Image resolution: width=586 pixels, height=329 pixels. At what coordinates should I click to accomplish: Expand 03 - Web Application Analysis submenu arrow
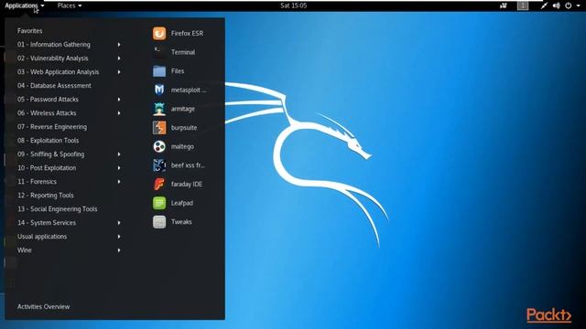tap(119, 72)
